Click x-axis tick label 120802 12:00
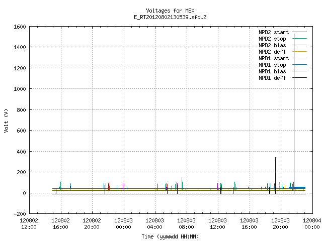This screenshot has width=322, height=241. (x=29, y=224)
